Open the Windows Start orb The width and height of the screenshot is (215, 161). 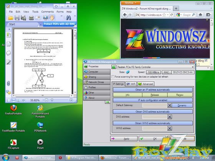pyautogui.click(x=6, y=158)
